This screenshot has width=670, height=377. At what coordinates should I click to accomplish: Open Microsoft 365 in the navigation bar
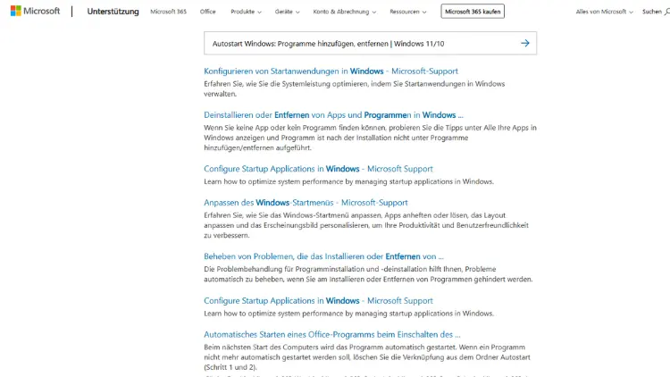tap(168, 12)
